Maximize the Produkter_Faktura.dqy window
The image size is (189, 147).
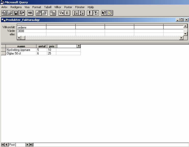[x=182, y=20]
